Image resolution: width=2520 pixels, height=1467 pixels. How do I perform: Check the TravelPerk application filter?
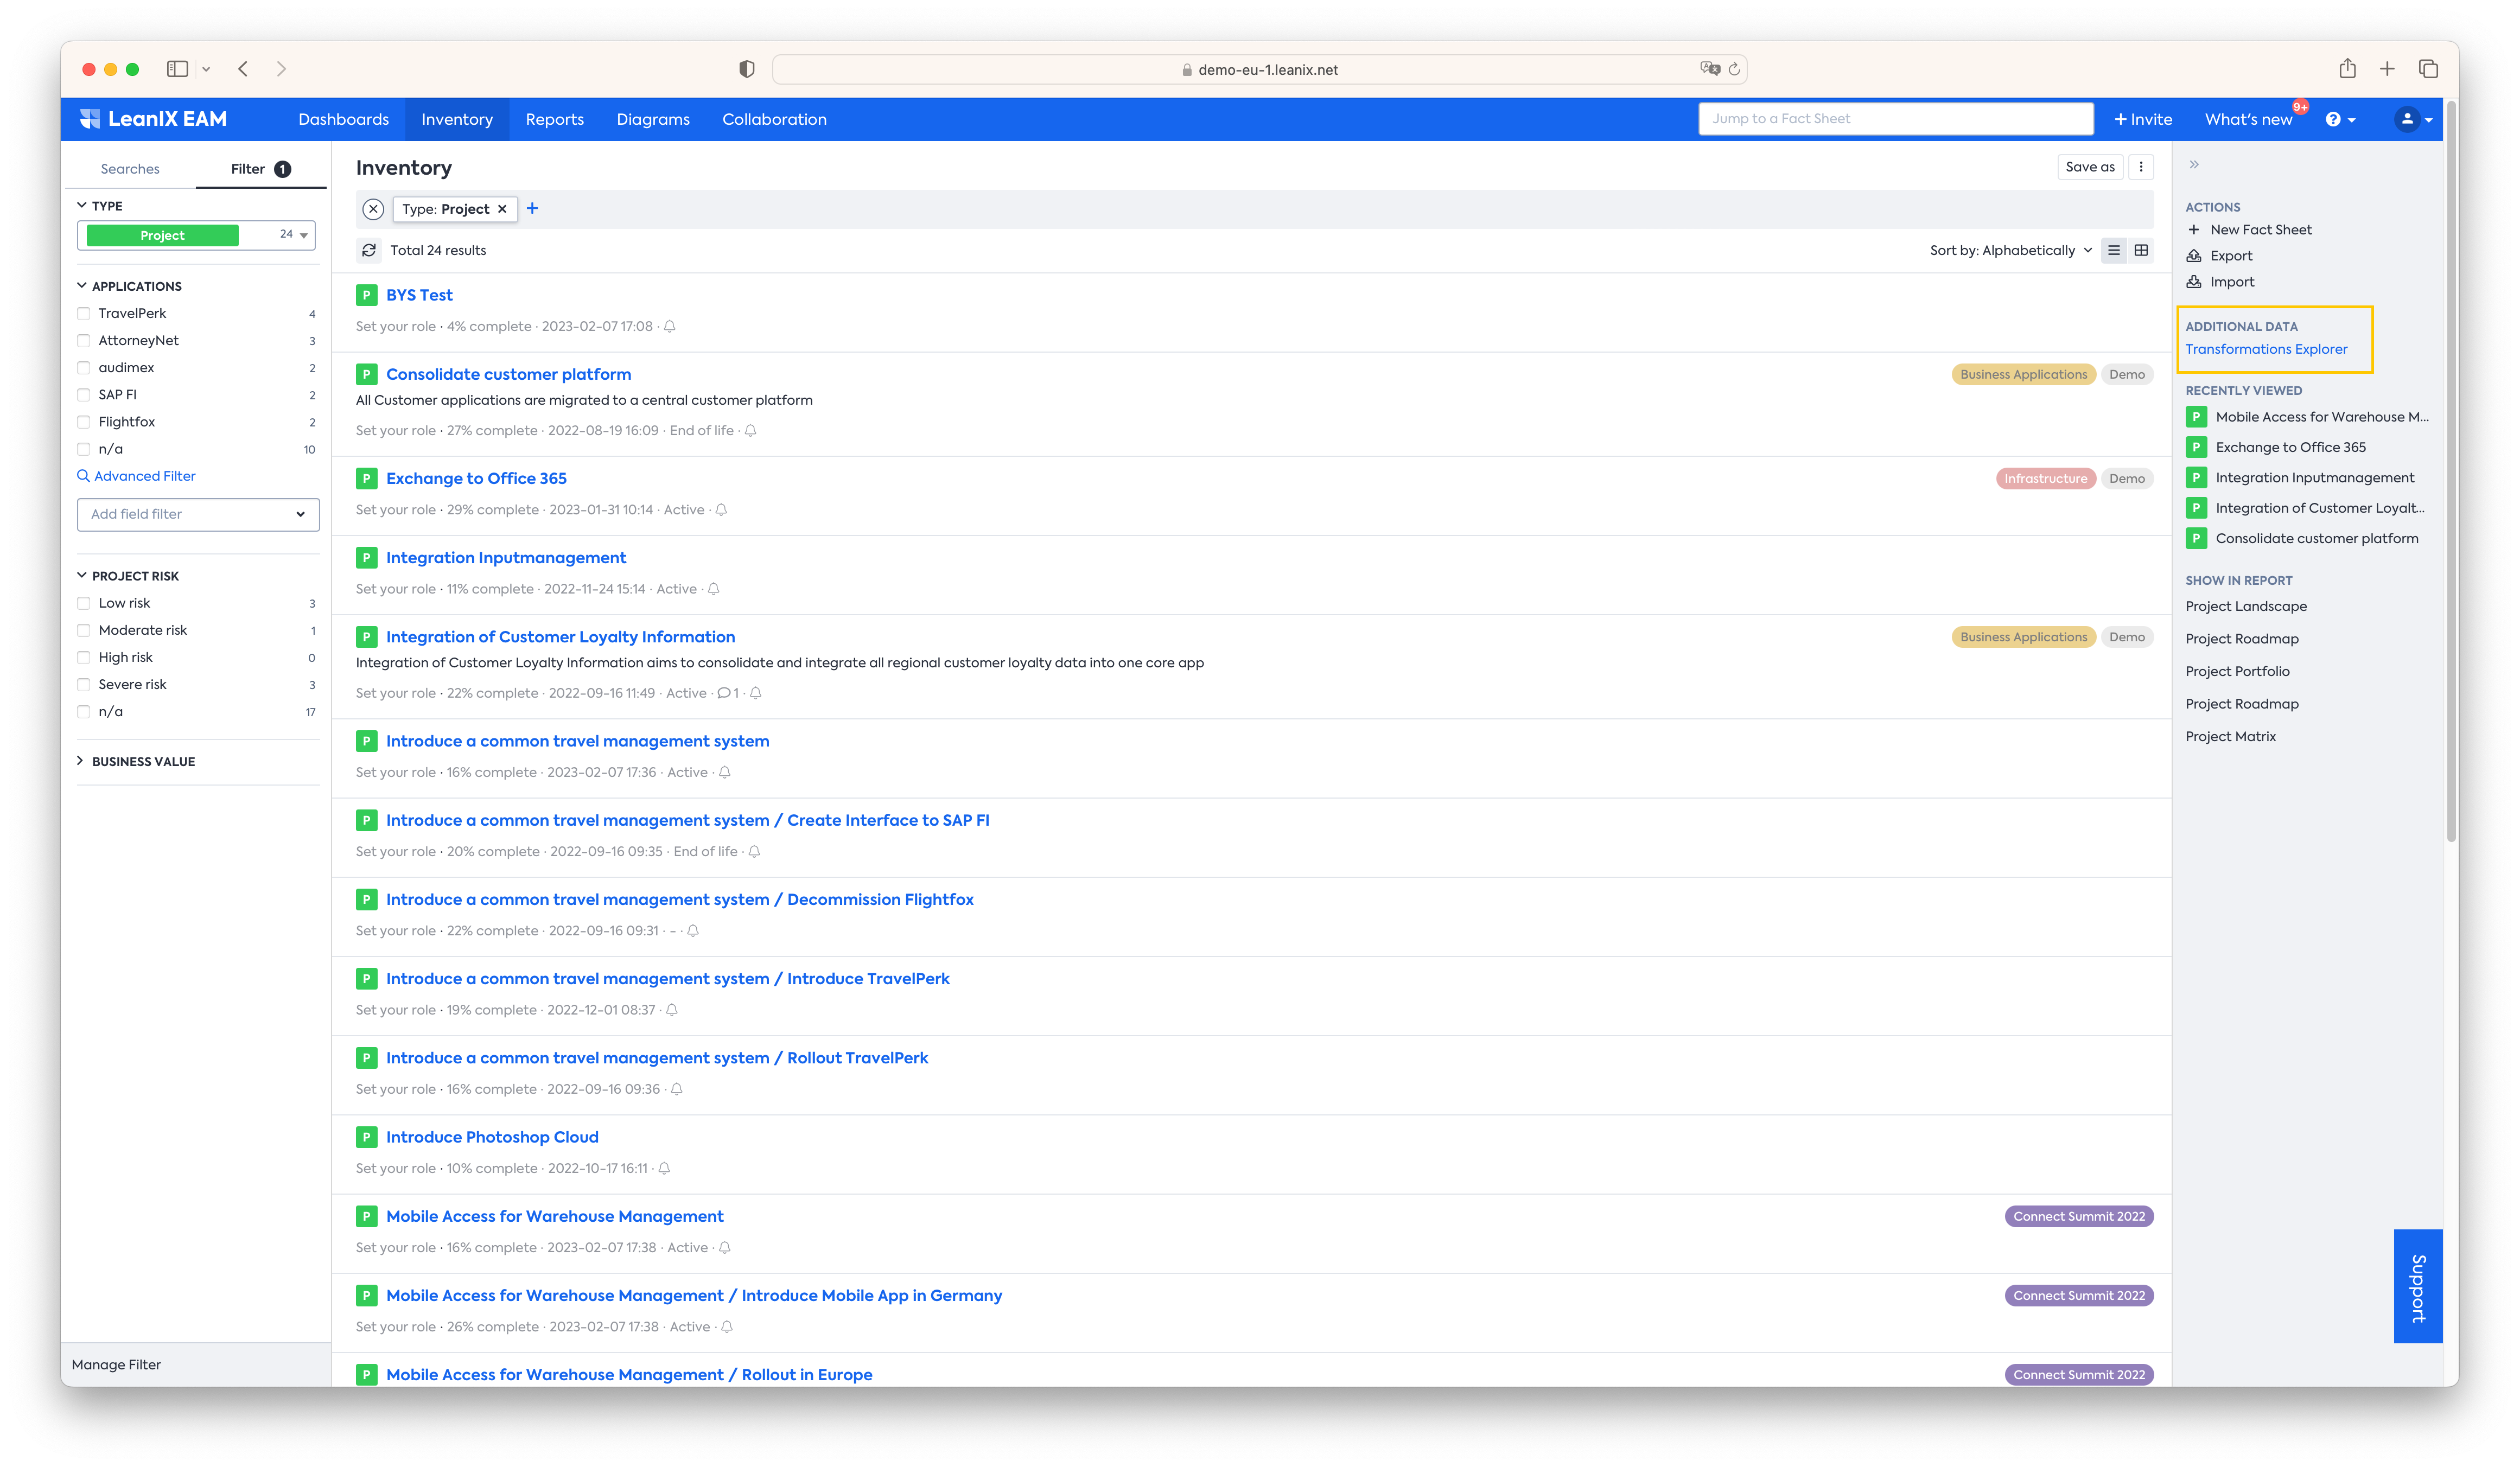pyautogui.click(x=84, y=313)
